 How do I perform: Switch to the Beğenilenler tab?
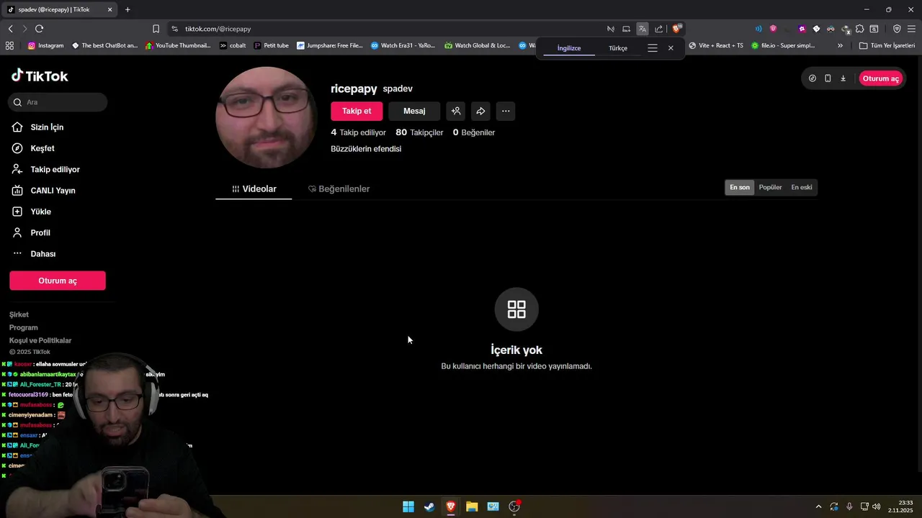[339, 188]
